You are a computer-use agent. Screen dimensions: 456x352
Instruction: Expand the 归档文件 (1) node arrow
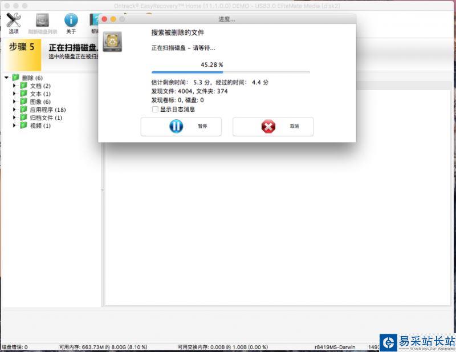point(14,118)
